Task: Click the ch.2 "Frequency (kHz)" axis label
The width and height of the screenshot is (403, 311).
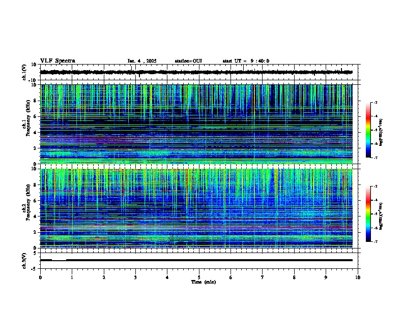Action: click(x=28, y=202)
